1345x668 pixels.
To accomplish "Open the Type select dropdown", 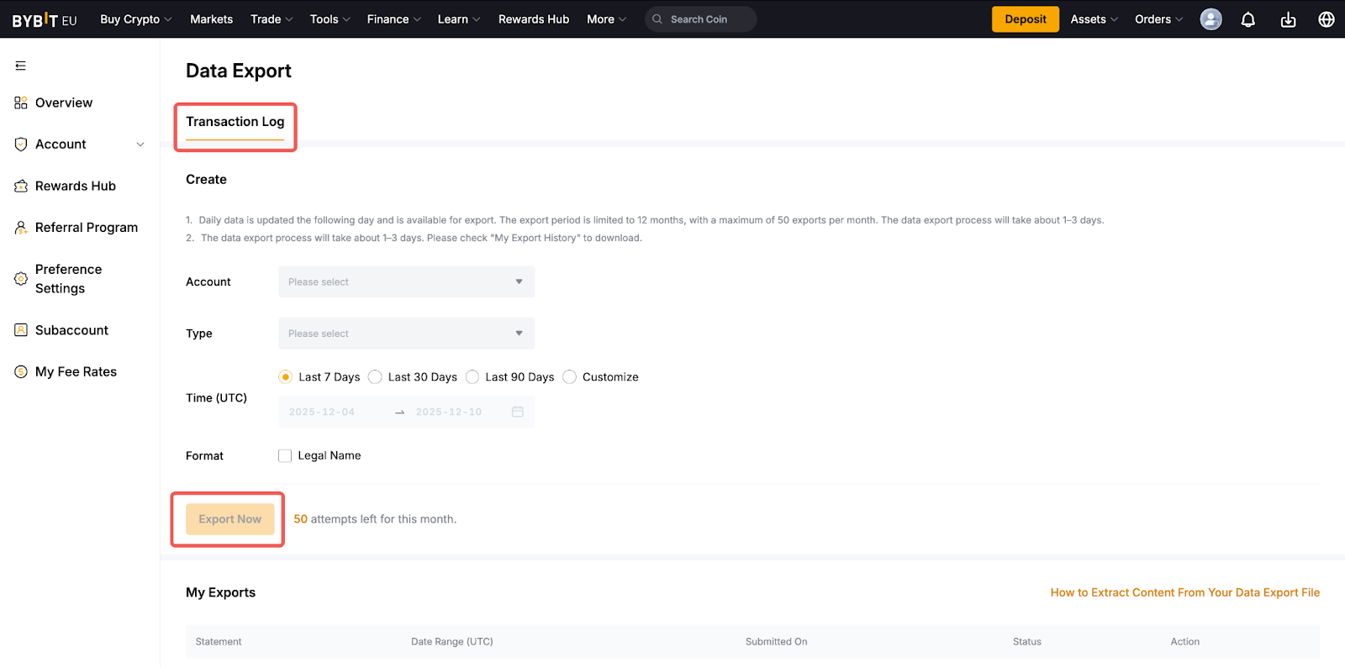I will [x=406, y=334].
